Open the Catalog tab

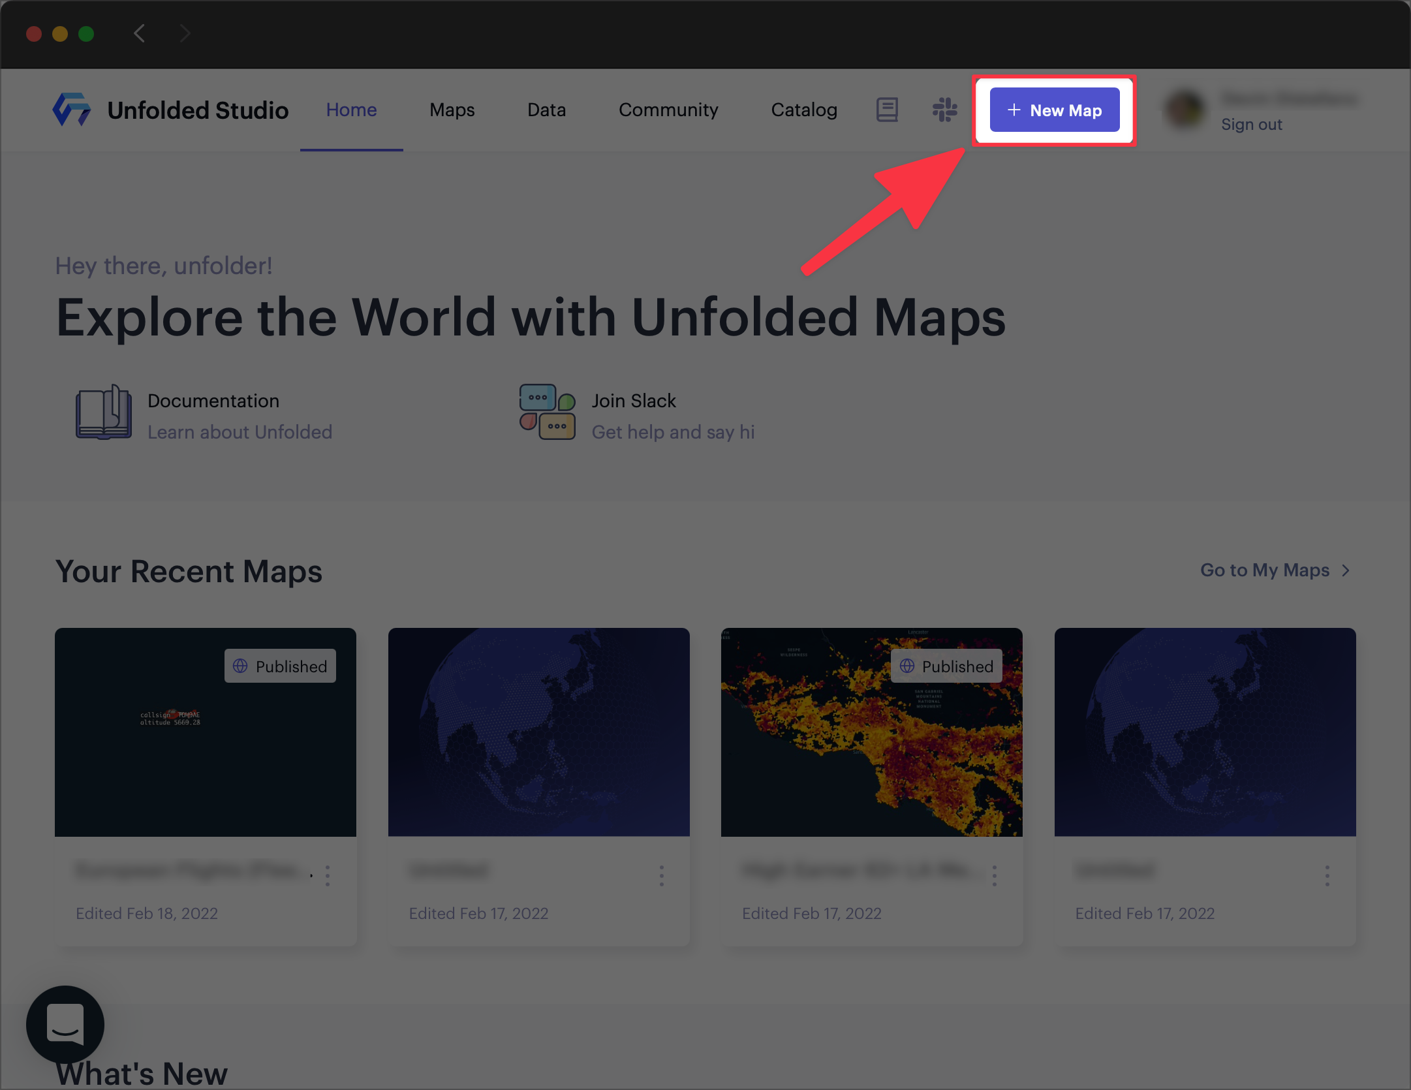[804, 110]
